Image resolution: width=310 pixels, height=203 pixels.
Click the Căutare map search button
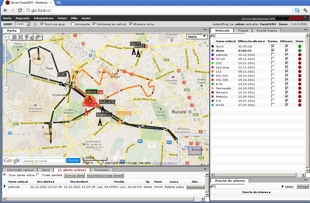tap(73, 160)
